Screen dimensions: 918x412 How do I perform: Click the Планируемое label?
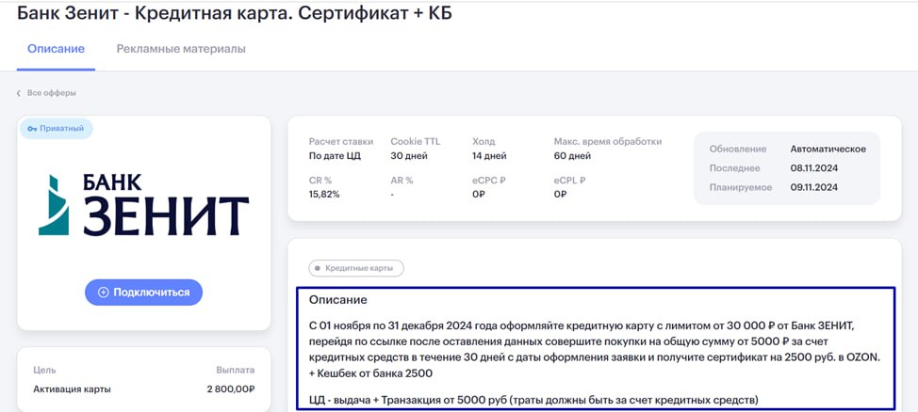coord(741,187)
